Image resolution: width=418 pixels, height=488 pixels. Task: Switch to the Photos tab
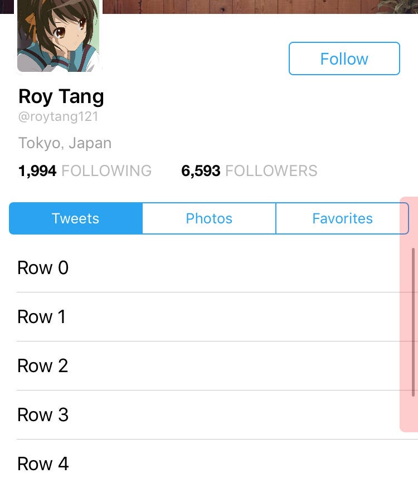pos(209,218)
